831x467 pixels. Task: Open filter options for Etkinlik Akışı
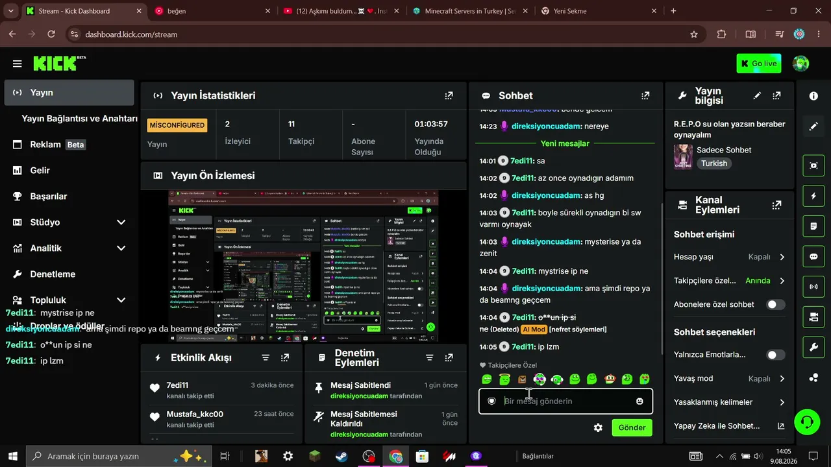pyautogui.click(x=266, y=357)
